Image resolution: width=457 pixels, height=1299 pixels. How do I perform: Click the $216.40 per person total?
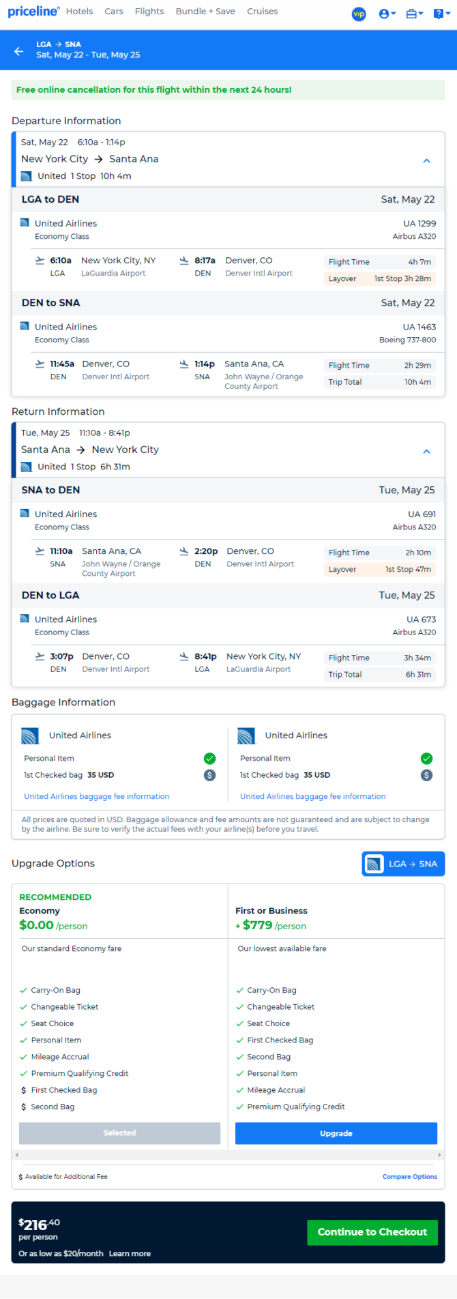(x=39, y=1229)
